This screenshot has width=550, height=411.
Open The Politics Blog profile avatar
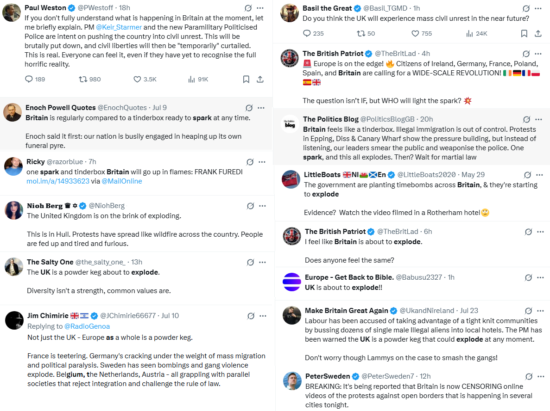pos(291,124)
